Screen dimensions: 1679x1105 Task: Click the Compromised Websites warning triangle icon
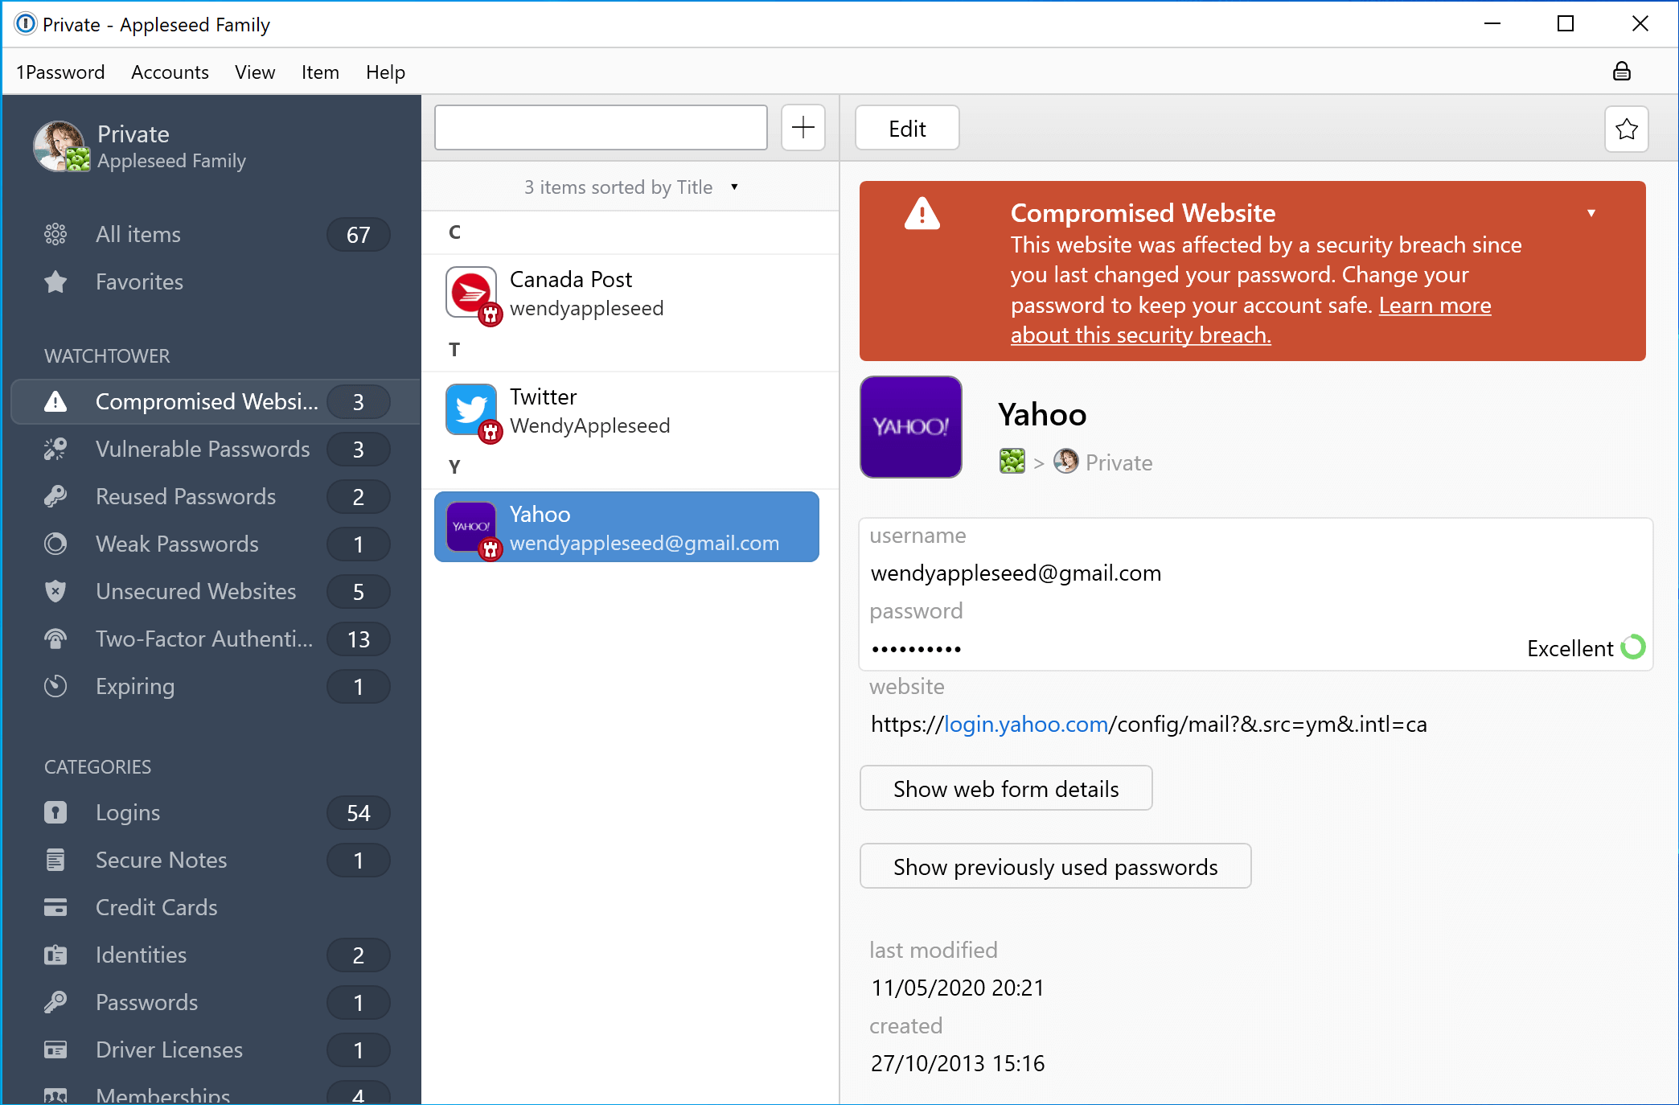click(55, 401)
